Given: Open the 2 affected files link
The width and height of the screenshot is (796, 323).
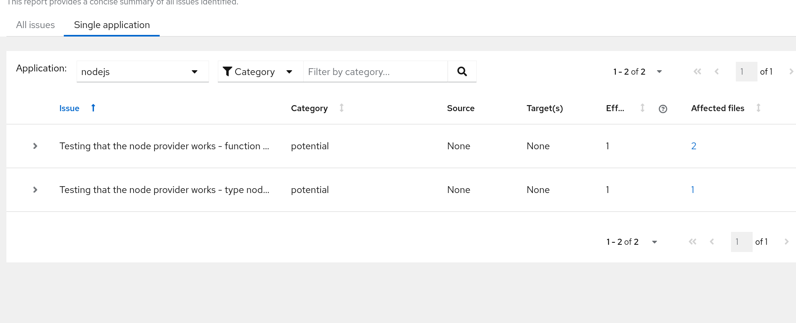Looking at the screenshot, I should tap(693, 146).
